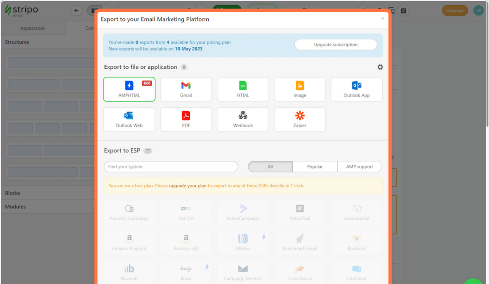Screen dimensions: 489x284
Task: Click the Stripo logo
Action: (x=21, y=11)
